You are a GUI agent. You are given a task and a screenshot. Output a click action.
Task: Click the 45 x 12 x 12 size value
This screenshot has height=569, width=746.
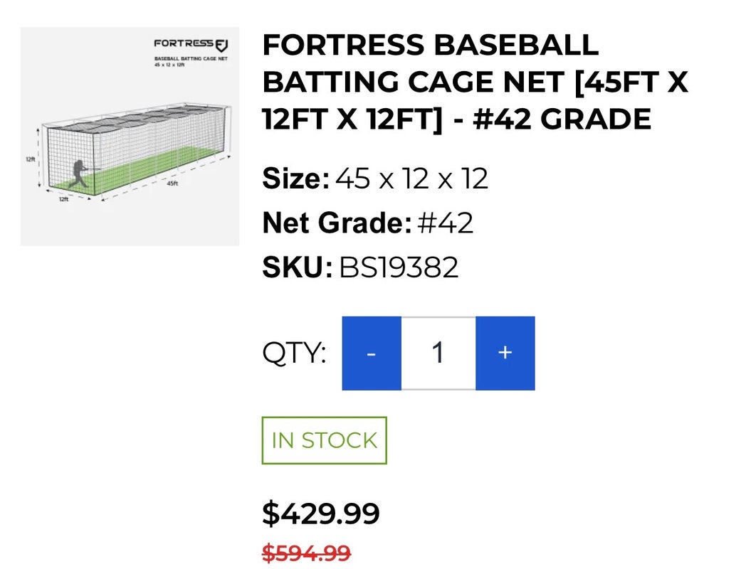pyautogui.click(x=411, y=179)
